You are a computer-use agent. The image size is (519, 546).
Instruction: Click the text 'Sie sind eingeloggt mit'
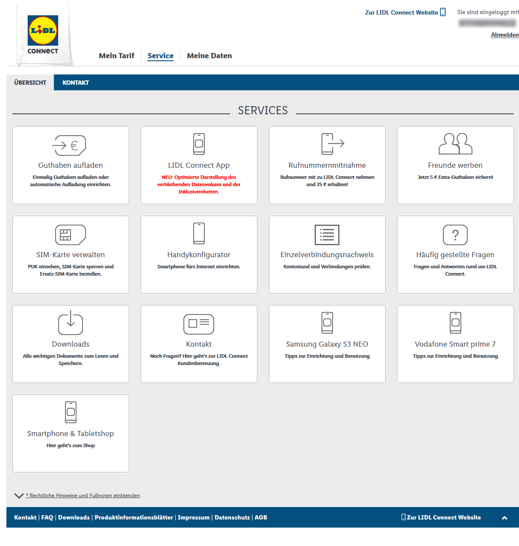(x=488, y=12)
